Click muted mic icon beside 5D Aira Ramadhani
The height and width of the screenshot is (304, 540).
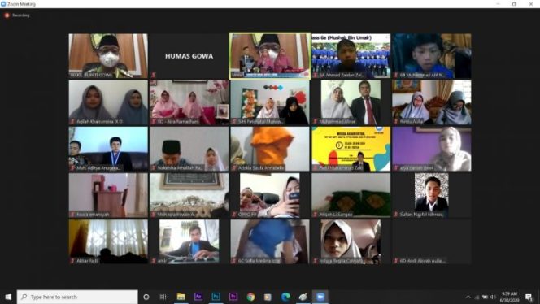coord(153,122)
